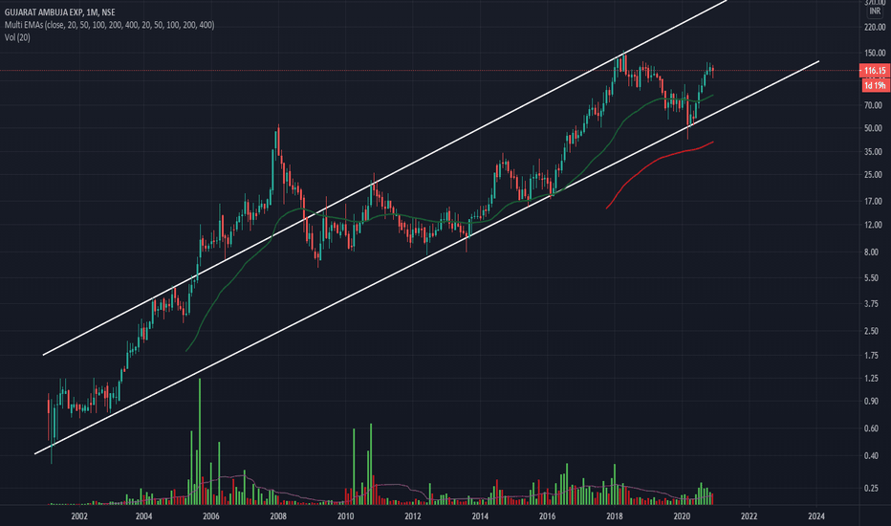Screen dimensions: 891x526
Task: Click the 2016 time axis label
Action: click(x=547, y=516)
